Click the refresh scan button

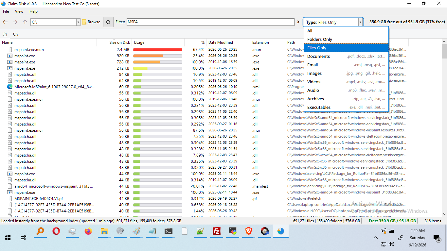pyautogui.click(x=109, y=22)
